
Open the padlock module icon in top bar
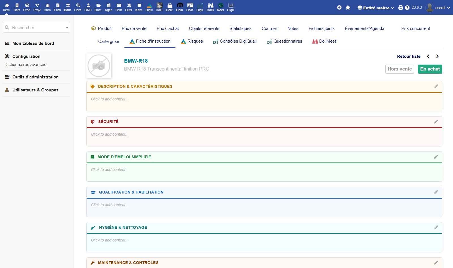(x=170, y=8)
